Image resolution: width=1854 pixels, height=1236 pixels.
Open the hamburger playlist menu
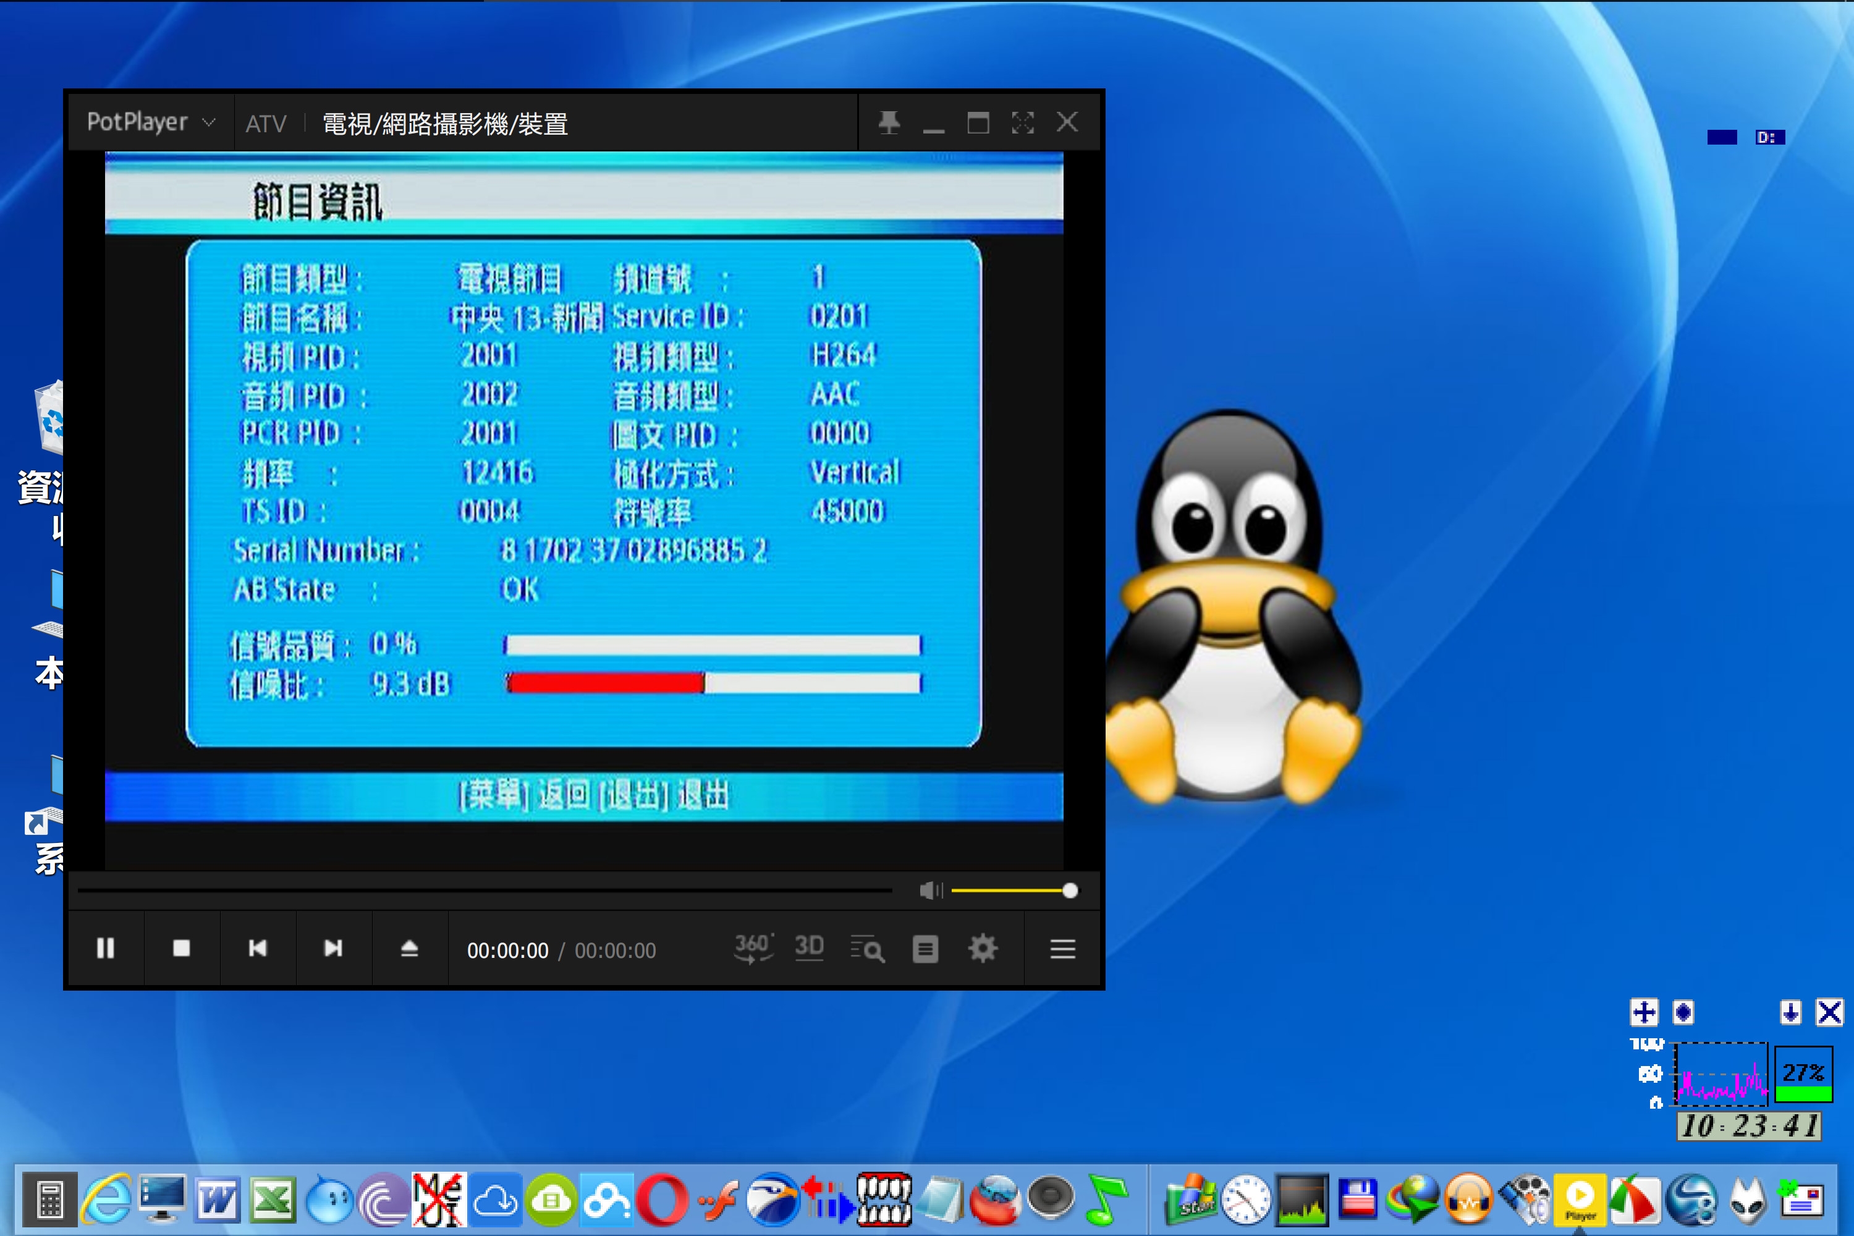coord(1062,948)
